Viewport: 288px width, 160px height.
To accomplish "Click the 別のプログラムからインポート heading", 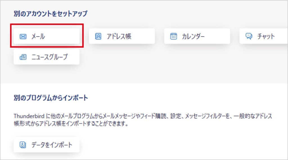I will click(51, 98).
